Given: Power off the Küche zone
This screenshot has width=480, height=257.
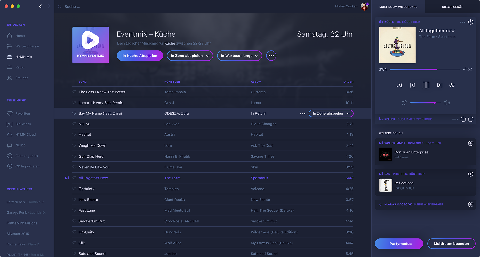Looking at the screenshot, I should click(471, 22).
